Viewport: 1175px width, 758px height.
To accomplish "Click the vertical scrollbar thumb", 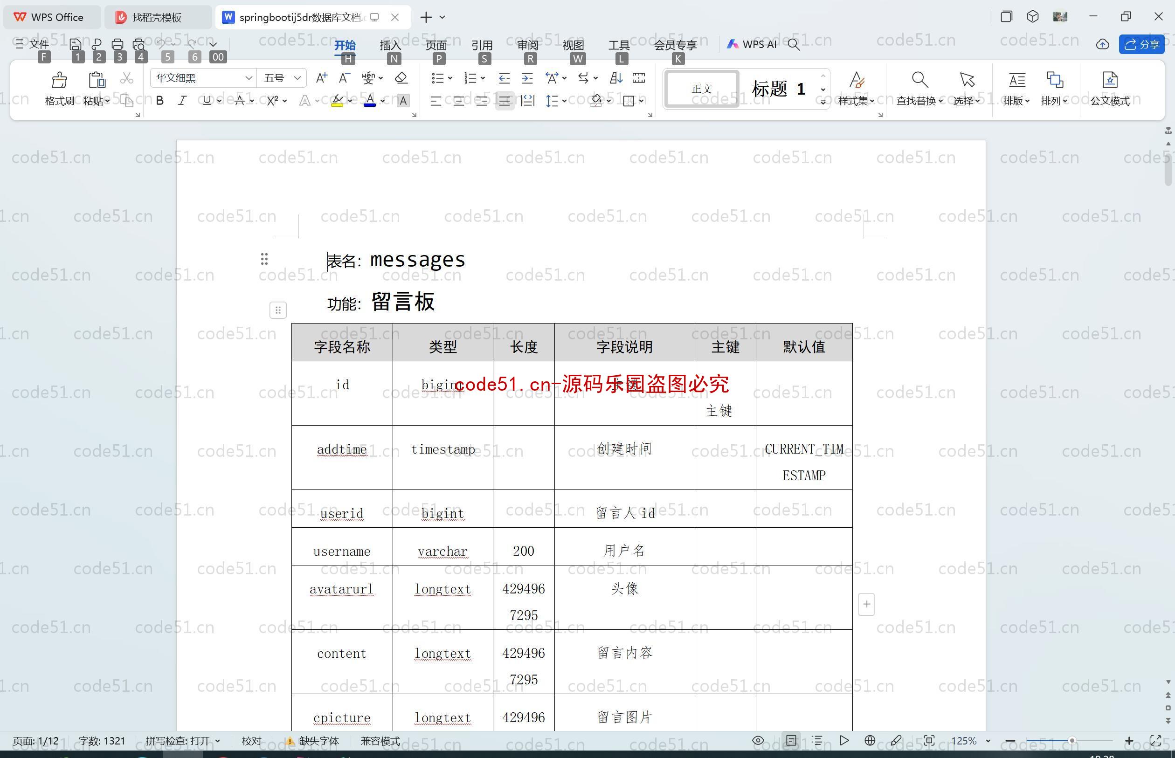I will pyautogui.click(x=1168, y=170).
